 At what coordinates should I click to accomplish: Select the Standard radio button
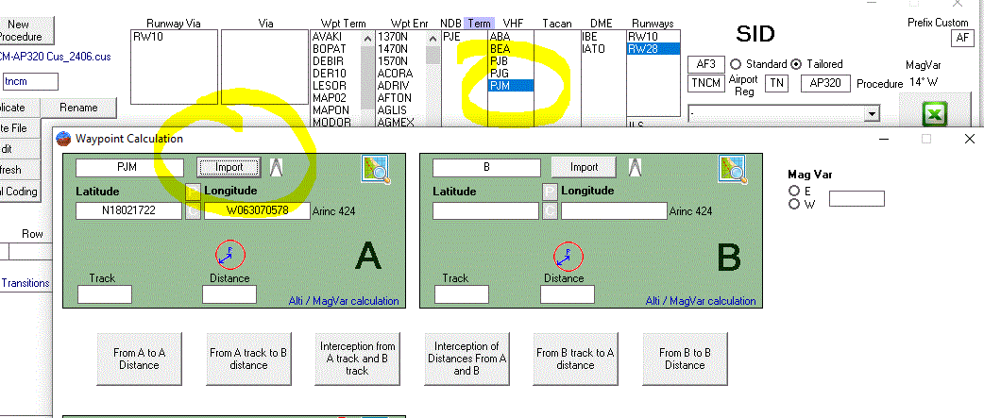735,64
